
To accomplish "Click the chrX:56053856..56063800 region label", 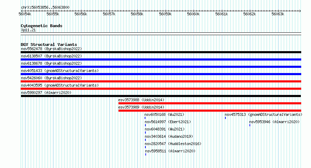I will pos(45,8).
